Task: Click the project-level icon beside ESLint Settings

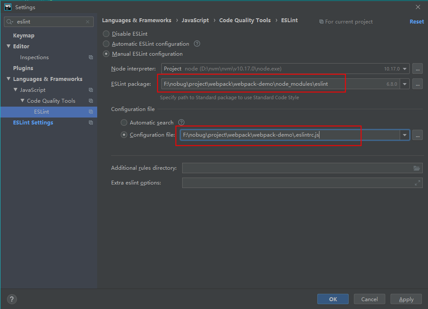Action: tap(91, 123)
